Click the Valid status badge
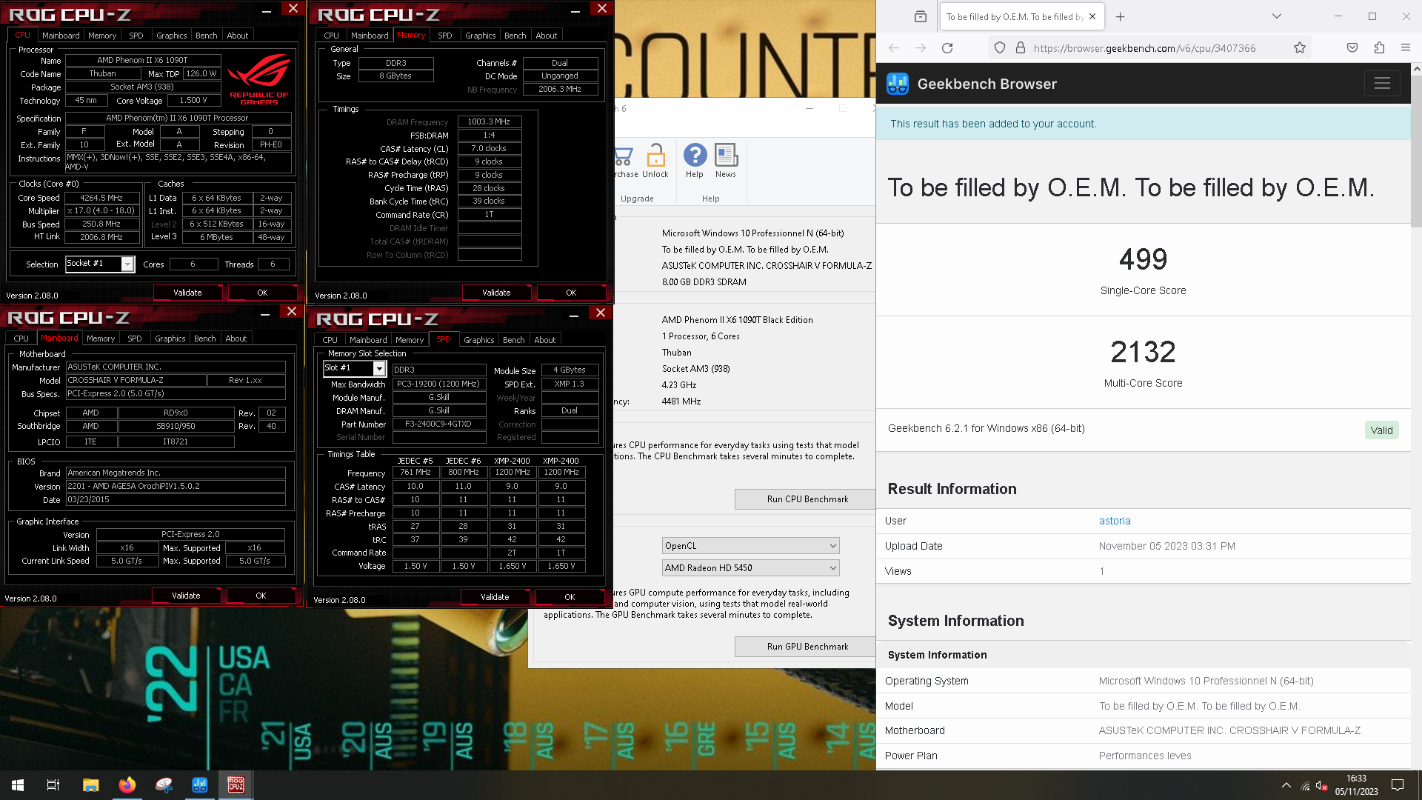Image resolution: width=1422 pixels, height=800 pixels. (1381, 430)
